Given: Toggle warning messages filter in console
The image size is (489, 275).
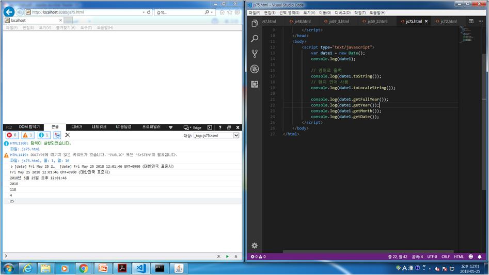Looking at the screenshot, I should 28,135.
